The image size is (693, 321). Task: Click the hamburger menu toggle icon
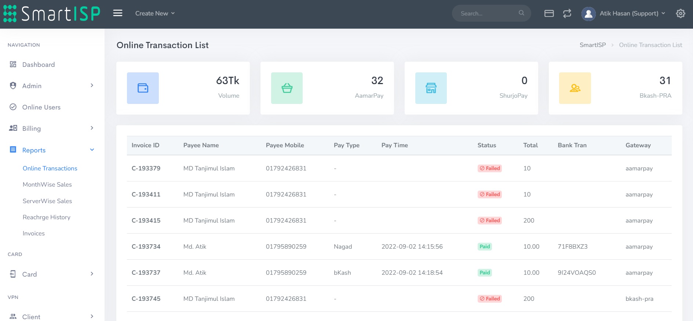[x=117, y=13]
